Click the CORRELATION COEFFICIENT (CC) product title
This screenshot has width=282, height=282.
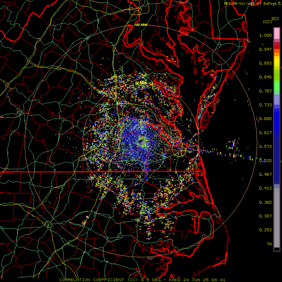pyautogui.click(x=99, y=280)
